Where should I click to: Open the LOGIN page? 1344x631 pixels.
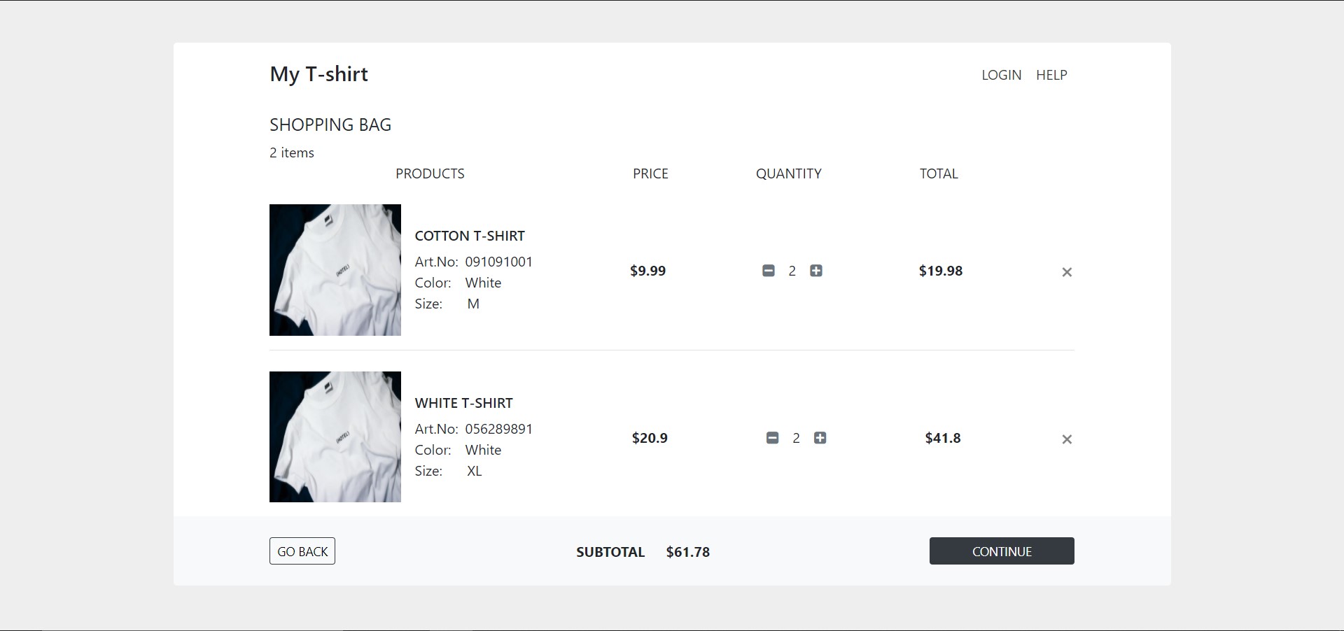click(1001, 75)
